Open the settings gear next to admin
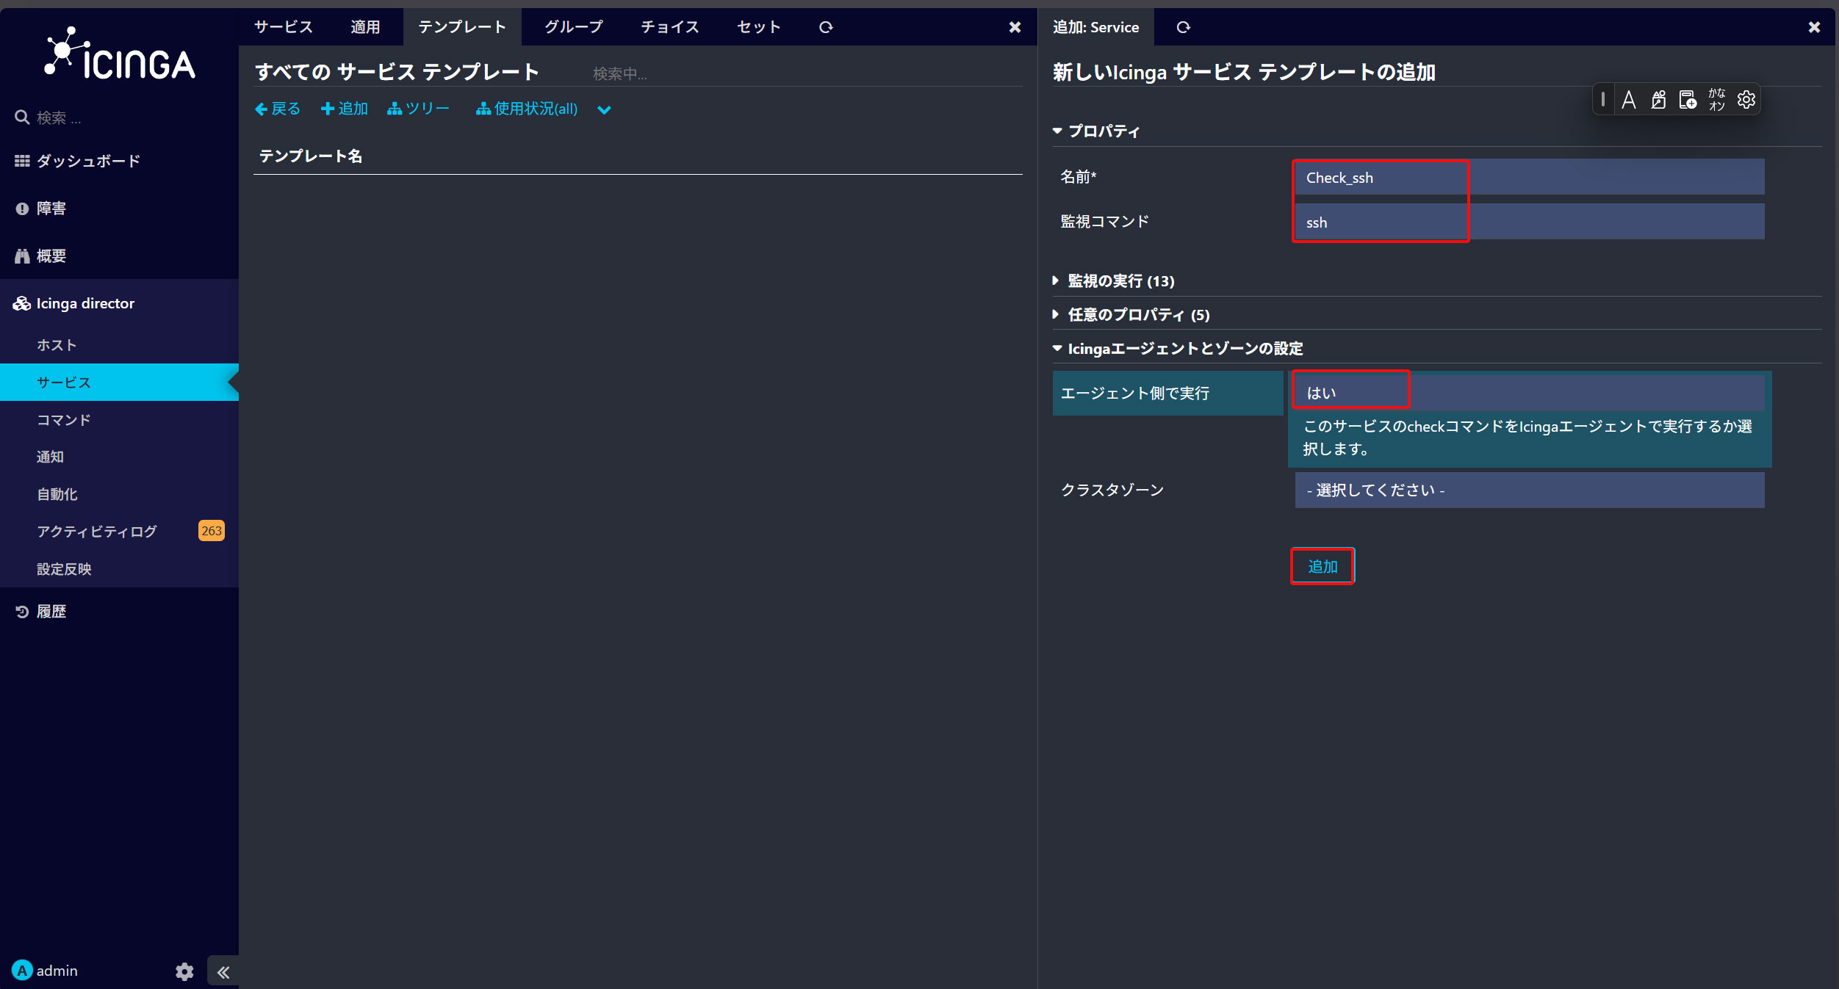Viewport: 1839px width, 989px height. (x=184, y=971)
